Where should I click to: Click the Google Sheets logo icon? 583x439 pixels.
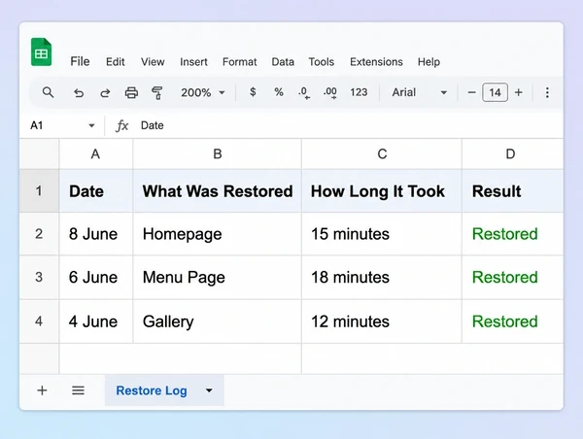(41, 52)
